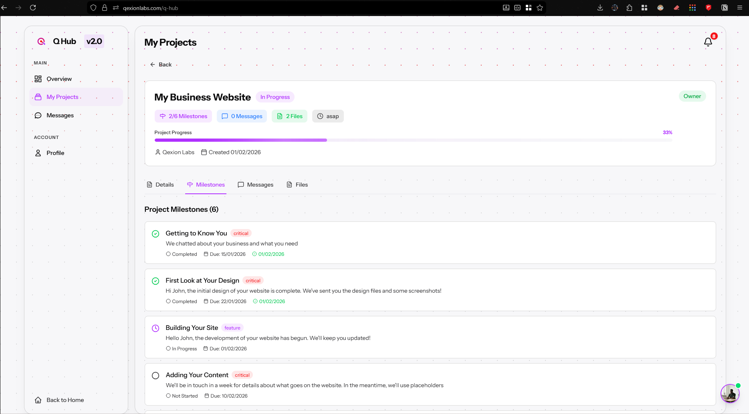Select the 2 Files chip
749x414 pixels.
pyautogui.click(x=289, y=116)
